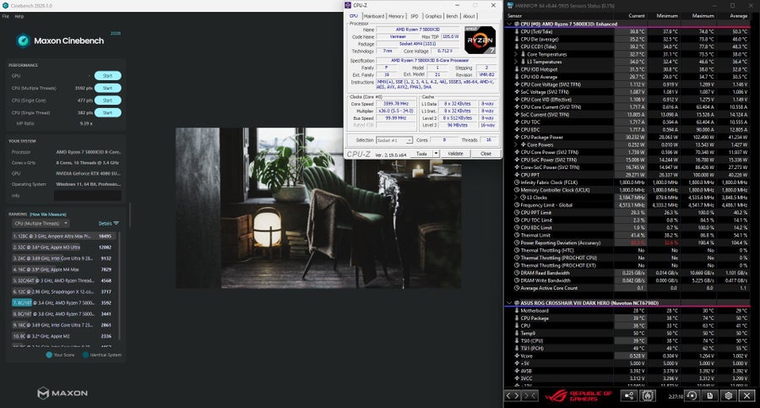Click HWiNFO collapse columns arrows icon

tap(530, 396)
